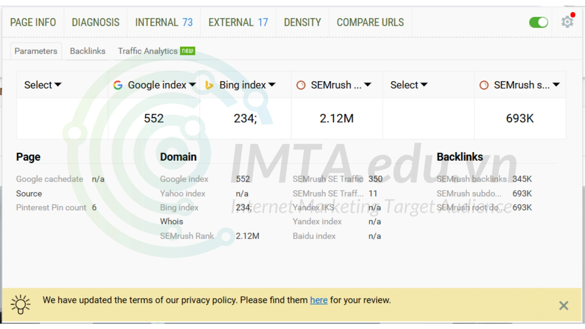
Task: Expand the SEMrush s... column dropdown
Action: 527,85
